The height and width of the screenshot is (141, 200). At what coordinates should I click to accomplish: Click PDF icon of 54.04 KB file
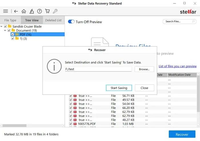[x=75, y=104]
